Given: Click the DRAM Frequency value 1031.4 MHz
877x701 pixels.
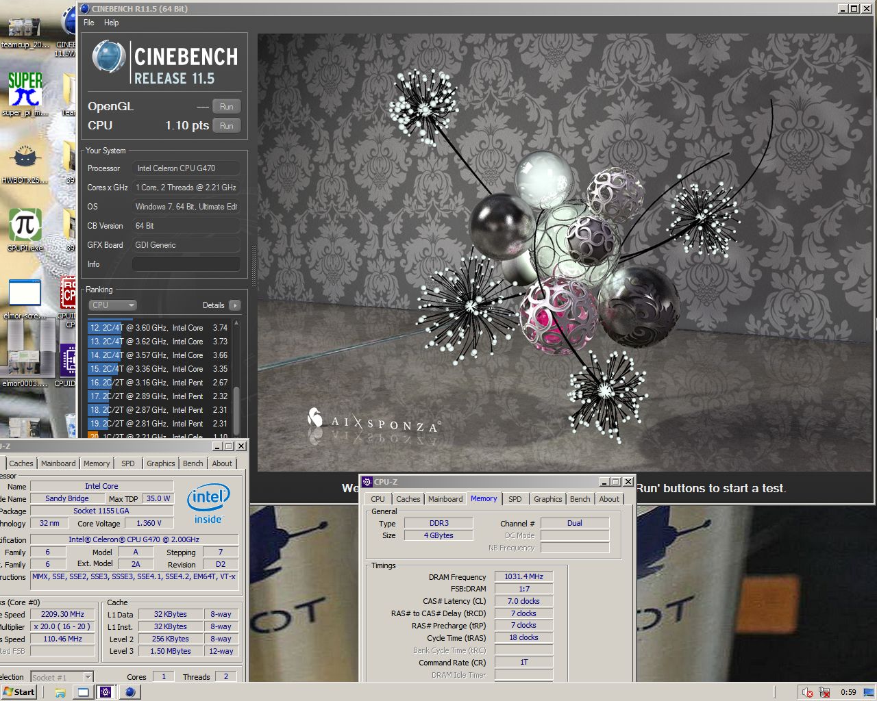Looking at the screenshot, I should pyautogui.click(x=523, y=576).
